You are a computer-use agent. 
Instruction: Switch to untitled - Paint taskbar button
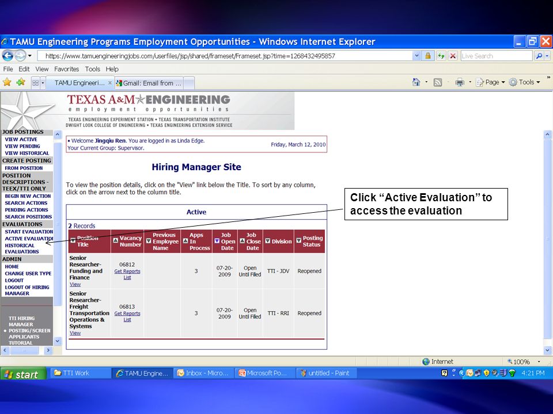(x=326, y=373)
